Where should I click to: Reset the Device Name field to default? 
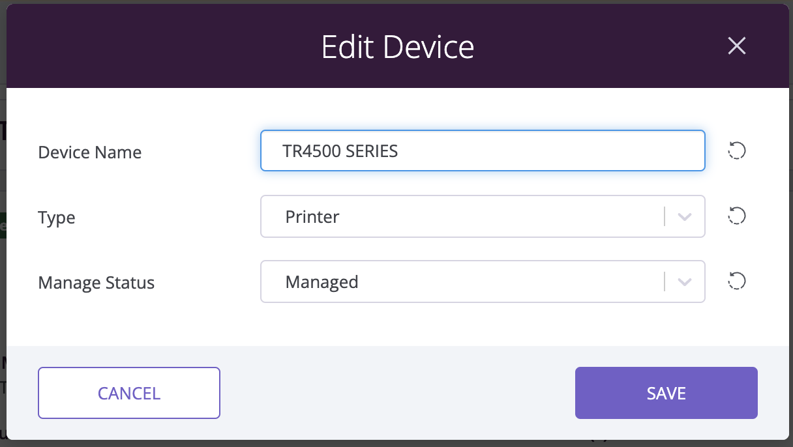point(737,151)
